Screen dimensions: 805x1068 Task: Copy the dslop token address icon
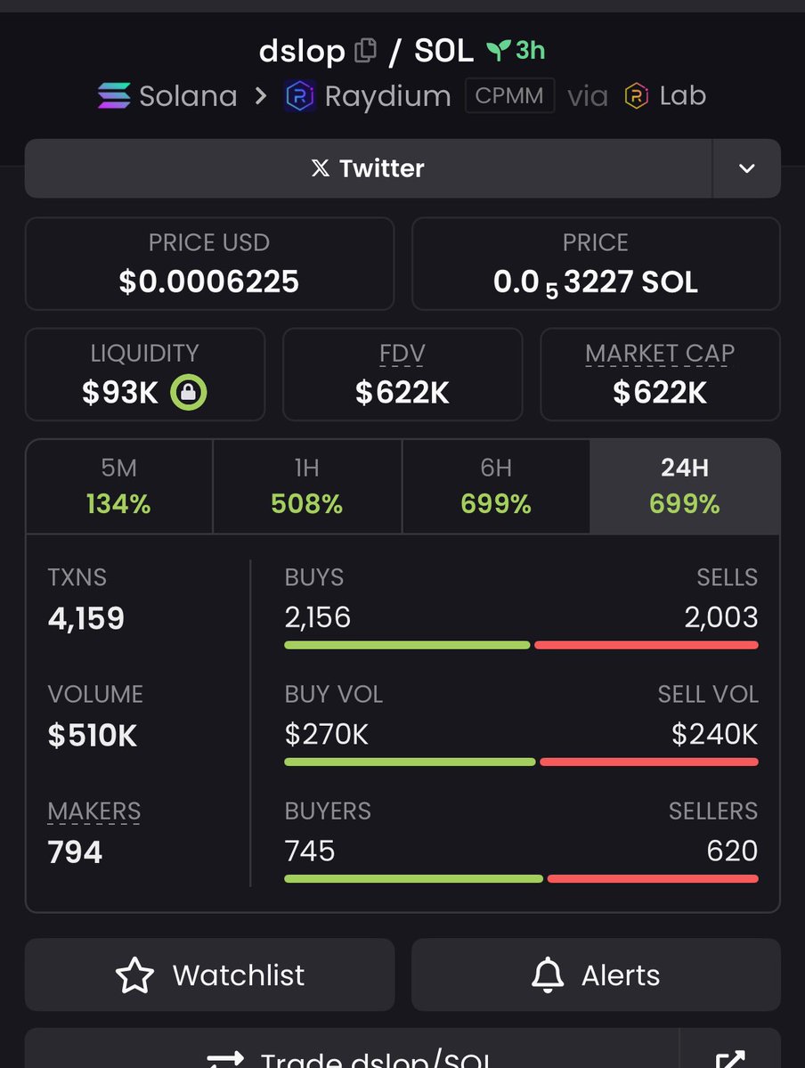[x=365, y=51]
